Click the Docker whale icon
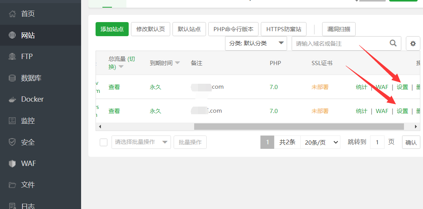Screen dimensions: 423x209 pos(13,99)
